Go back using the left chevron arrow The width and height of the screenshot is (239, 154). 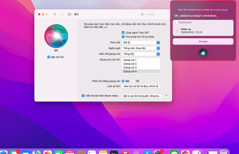[x=55, y=14]
